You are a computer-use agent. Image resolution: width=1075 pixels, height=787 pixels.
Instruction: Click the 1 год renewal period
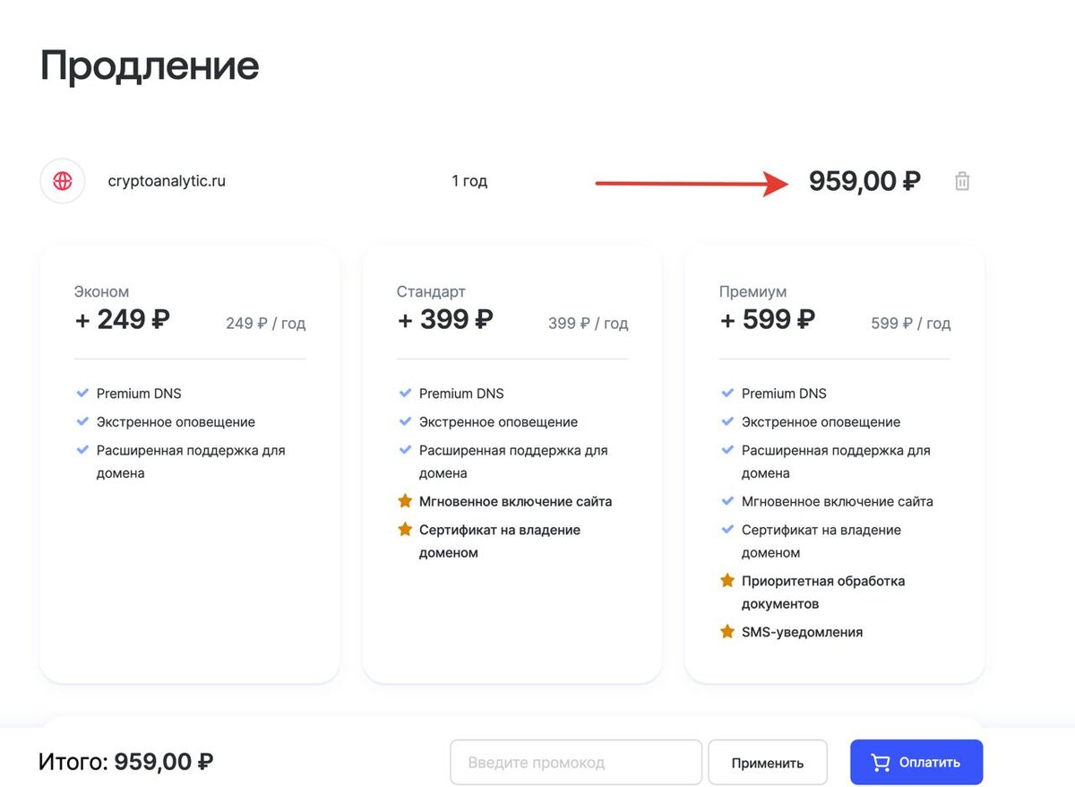pyautogui.click(x=469, y=181)
